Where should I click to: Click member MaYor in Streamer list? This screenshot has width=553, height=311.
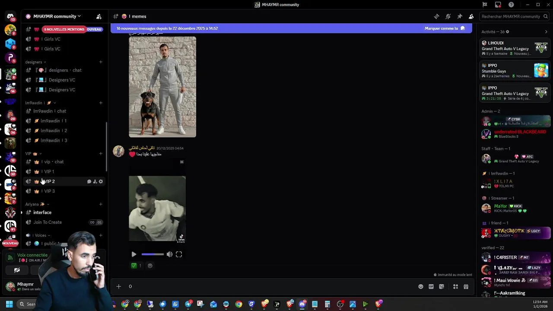[x=515, y=208]
